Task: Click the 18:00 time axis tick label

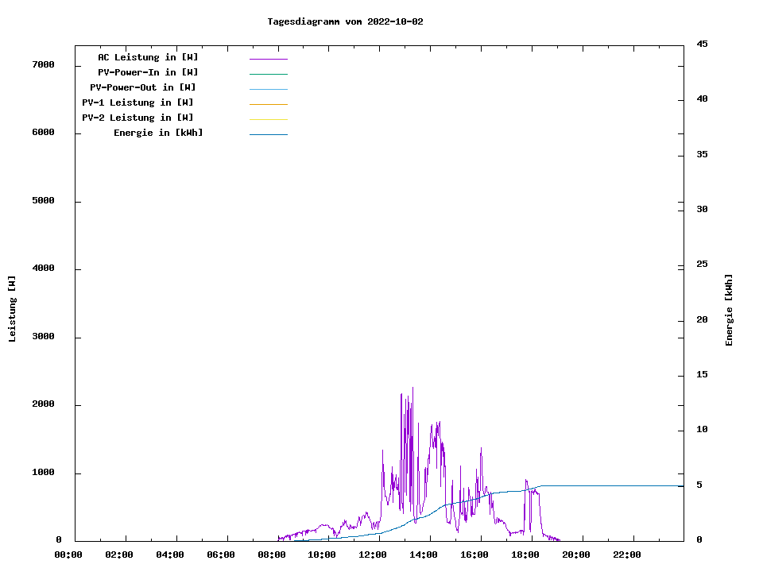Action: tap(525, 555)
